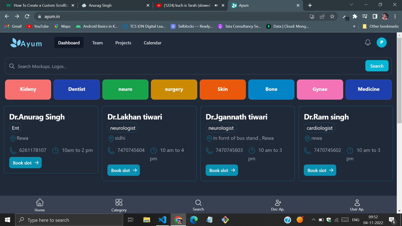Image resolution: width=402 pixels, height=226 pixels.
Task: Select the Dashboard nav tab
Action: click(x=69, y=43)
